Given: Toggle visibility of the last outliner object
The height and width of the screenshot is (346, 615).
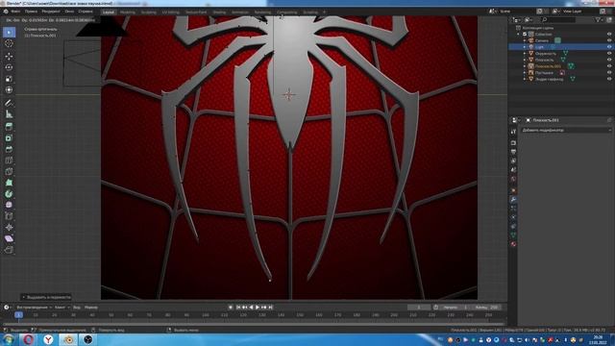Looking at the screenshot, I should coord(609,79).
